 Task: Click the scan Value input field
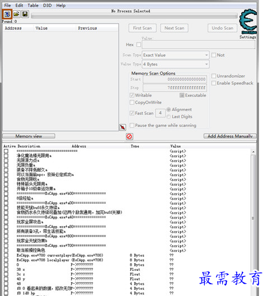click(198, 45)
